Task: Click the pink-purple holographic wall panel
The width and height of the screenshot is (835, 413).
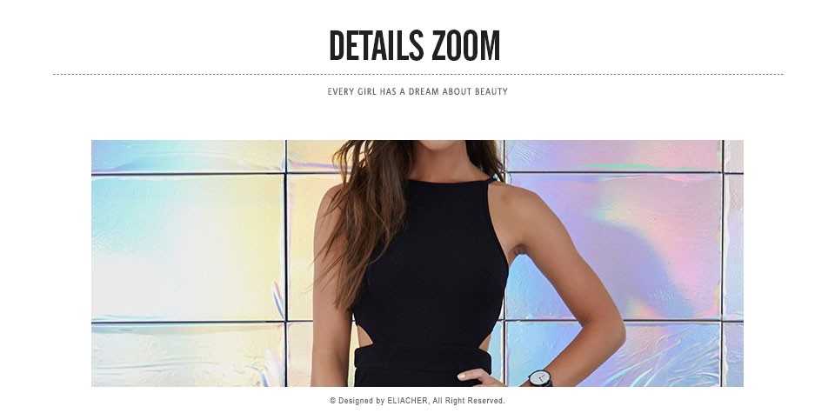Action: (613, 246)
